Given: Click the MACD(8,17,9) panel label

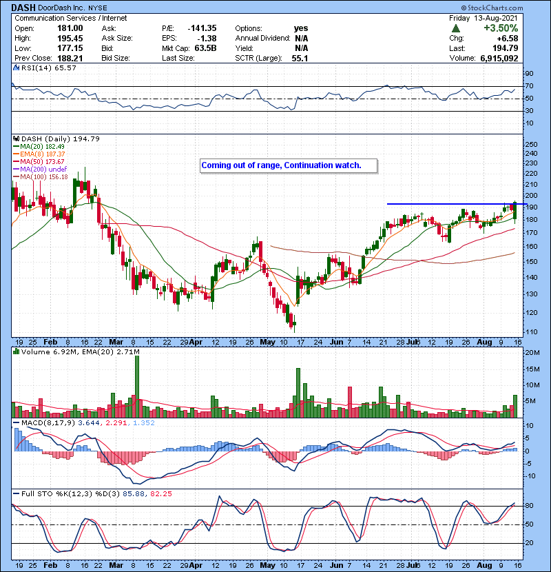Looking at the screenshot, I should [49, 423].
